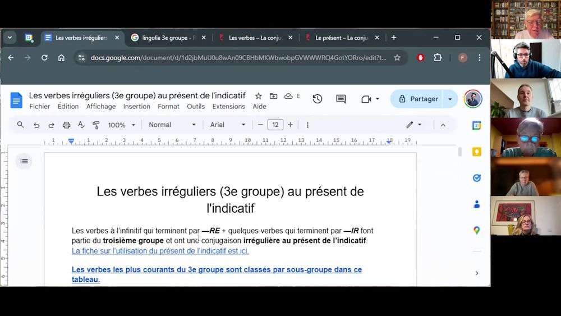Open Google Tasks side panel
Viewport: 561px width, 316px height.
click(476, 178)
